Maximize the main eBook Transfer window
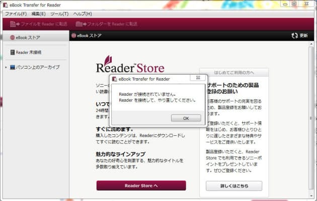This screenshot has height=201, width=317. (294, 4)
